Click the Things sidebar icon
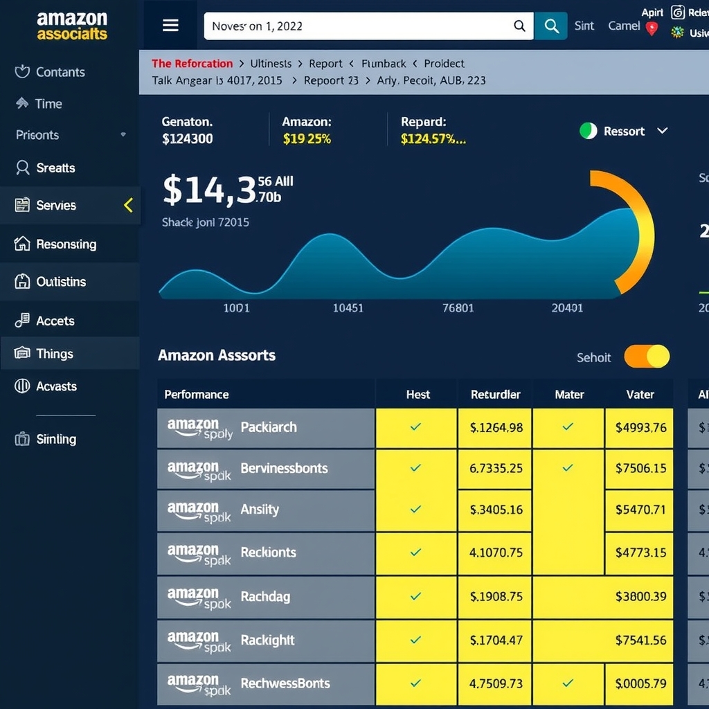Screen dimensions: 709x709 click(x=22, y=352)
